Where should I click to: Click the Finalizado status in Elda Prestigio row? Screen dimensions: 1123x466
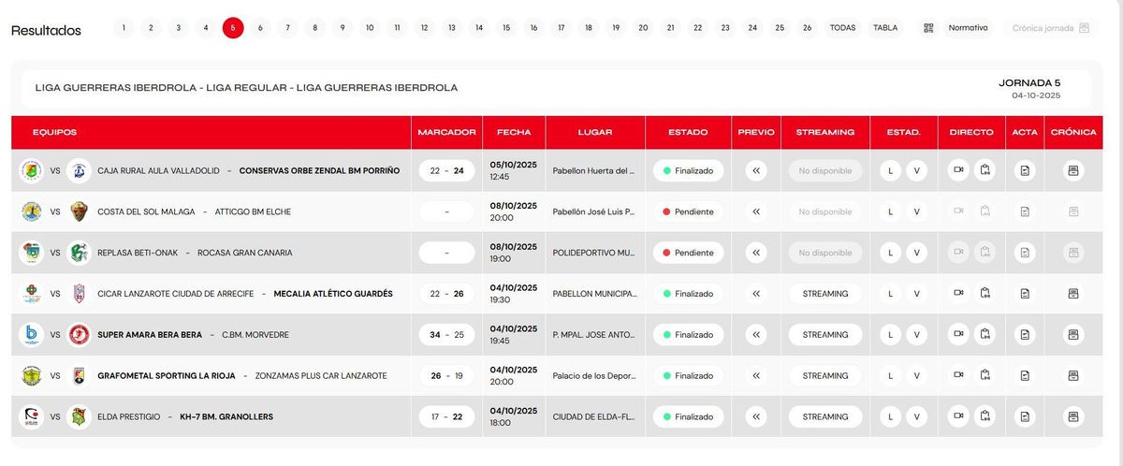(x=688, y=417)
